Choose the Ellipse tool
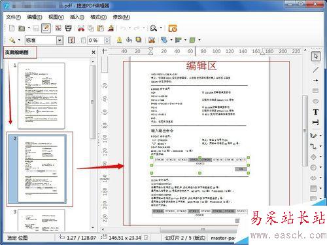The image size is (327, 245). click(x=316, y=101)
